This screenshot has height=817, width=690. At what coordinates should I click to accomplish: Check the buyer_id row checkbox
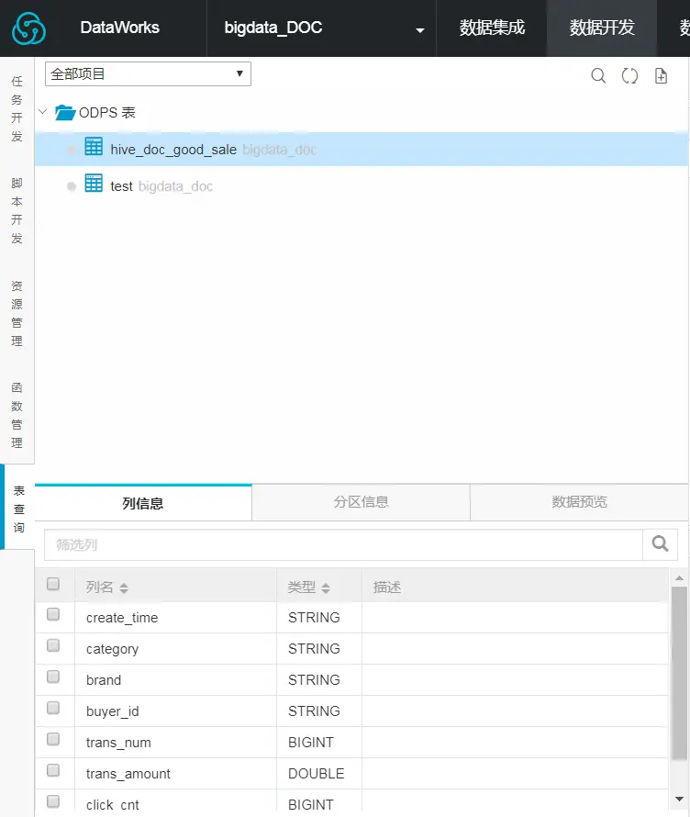pyautogui.click(x=53, y=708)
